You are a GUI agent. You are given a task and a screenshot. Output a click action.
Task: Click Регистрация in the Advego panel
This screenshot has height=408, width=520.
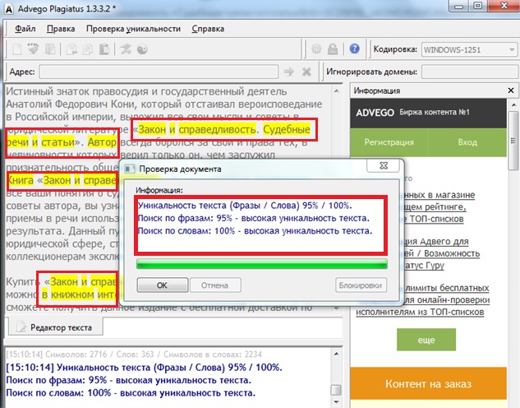(x=389, y=142)
